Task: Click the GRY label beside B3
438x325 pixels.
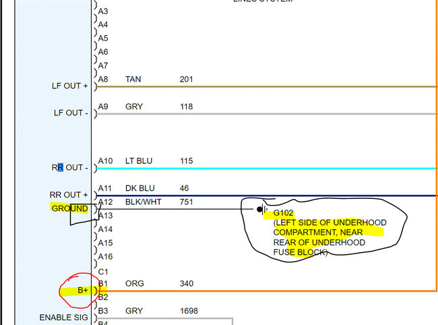Action: tap(134, 311)
